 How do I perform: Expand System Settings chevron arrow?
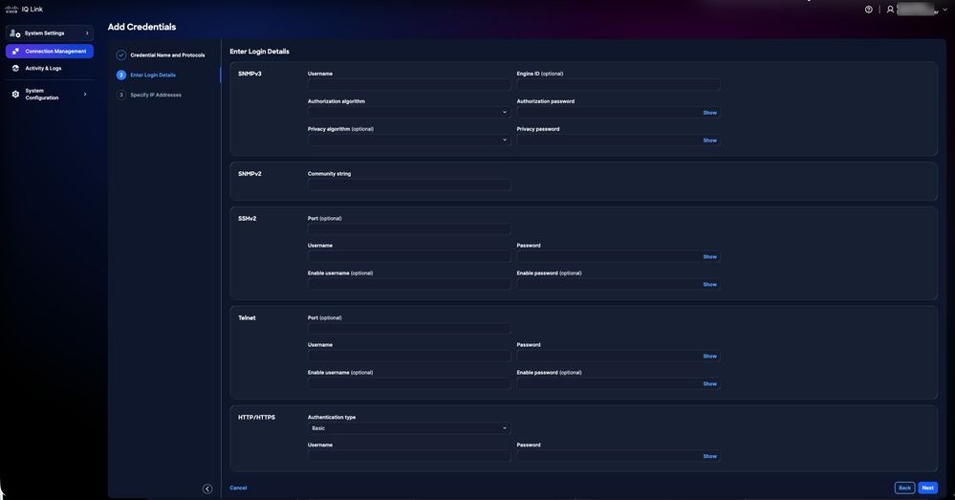[87, 33]
